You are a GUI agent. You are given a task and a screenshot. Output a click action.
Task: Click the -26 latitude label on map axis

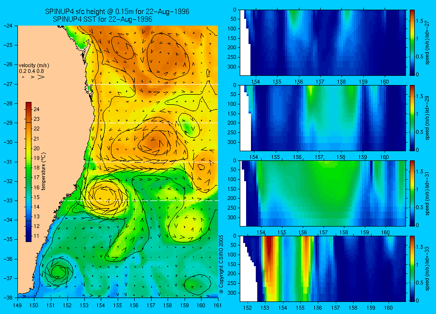point(8,64)
